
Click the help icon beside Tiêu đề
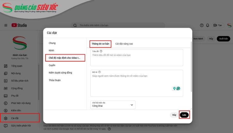101,51
